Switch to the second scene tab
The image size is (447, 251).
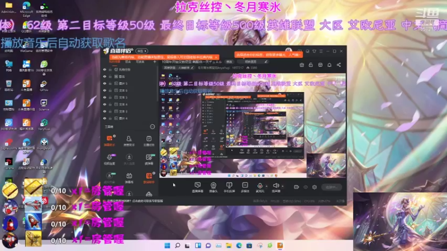coord(128,62)
